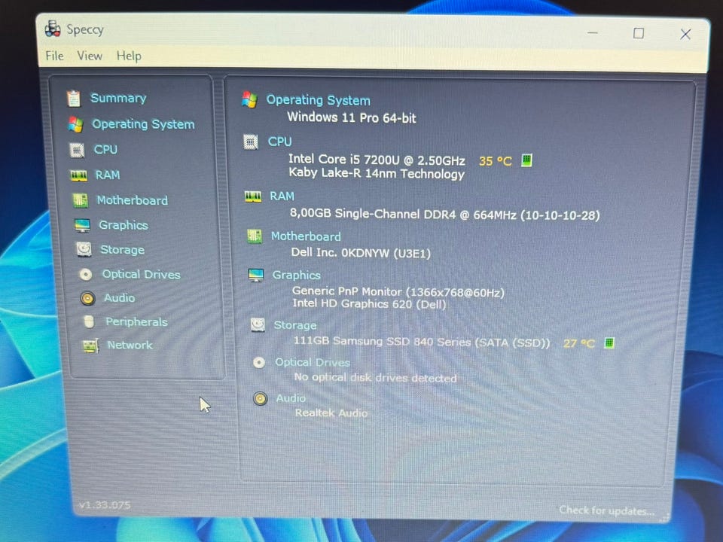Click Motherboard icon in summary panel
This screenshot has width=723, height=542.
(254, 236)
